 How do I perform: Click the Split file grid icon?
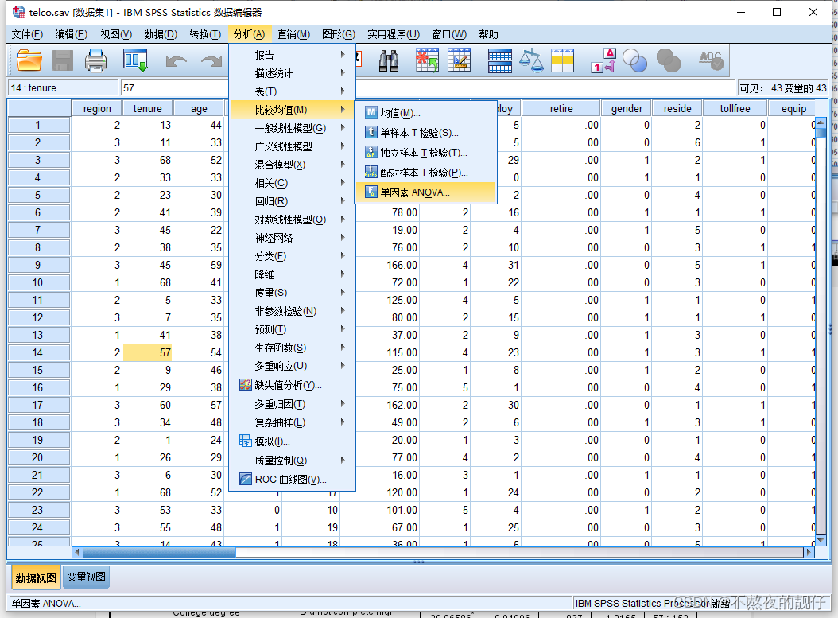click(500, 60)
